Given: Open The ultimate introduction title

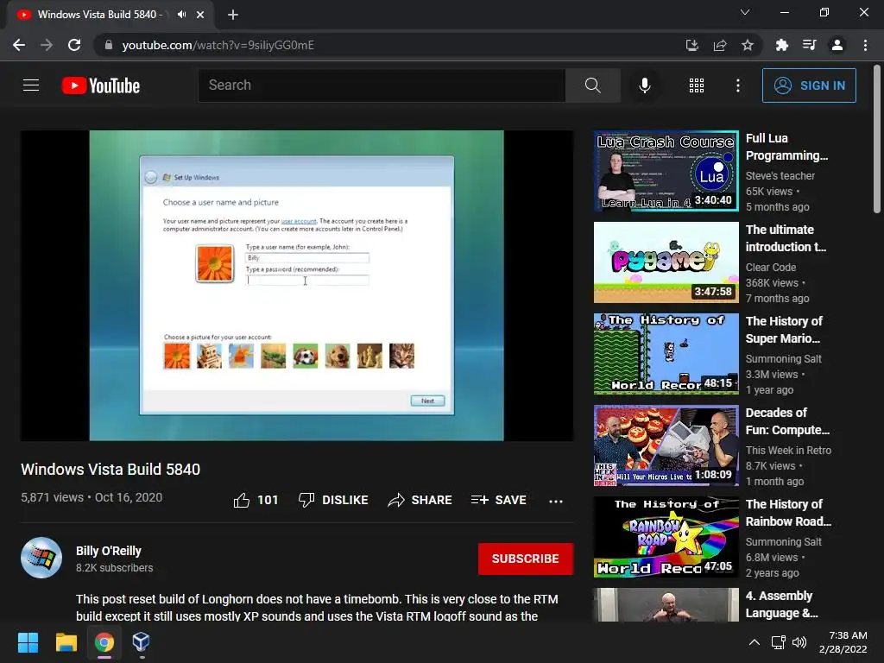Looking at the screenshot, I should click(786, 238).
